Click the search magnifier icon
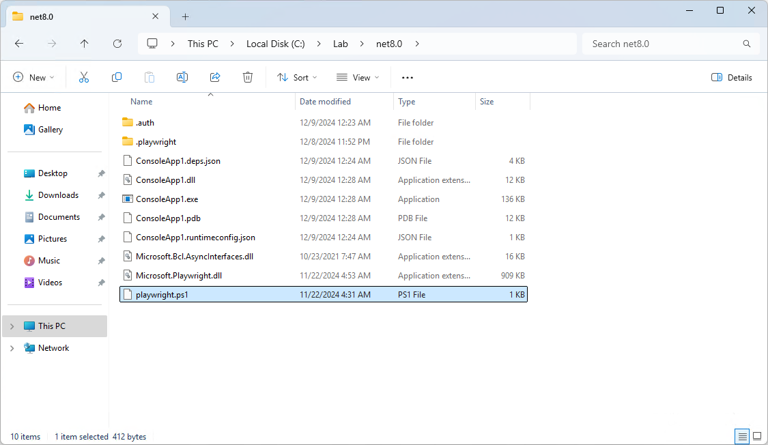Screen dimensions: 768x445 pos(746,44)
